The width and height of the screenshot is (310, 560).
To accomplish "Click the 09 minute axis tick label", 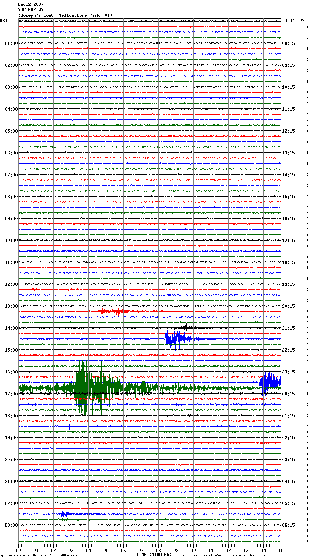I will 176,550.
